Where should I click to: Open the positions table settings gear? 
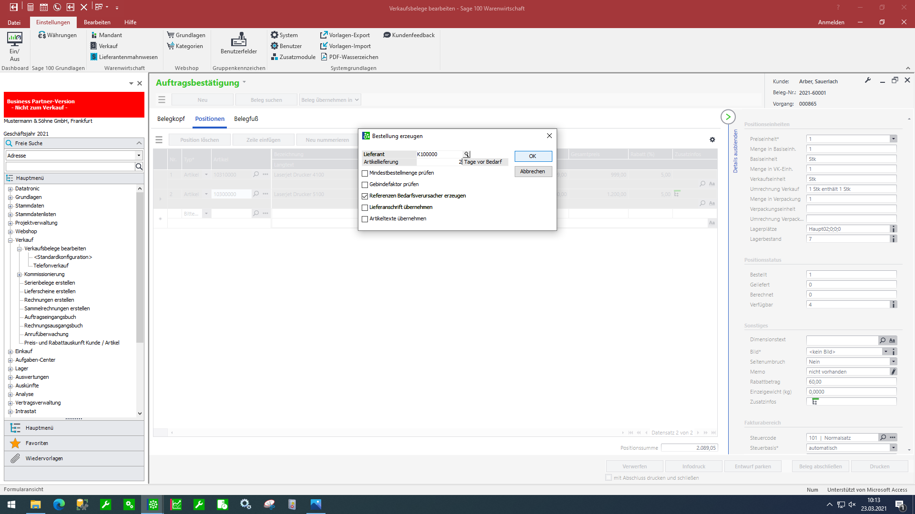click(x=712, y=139)
